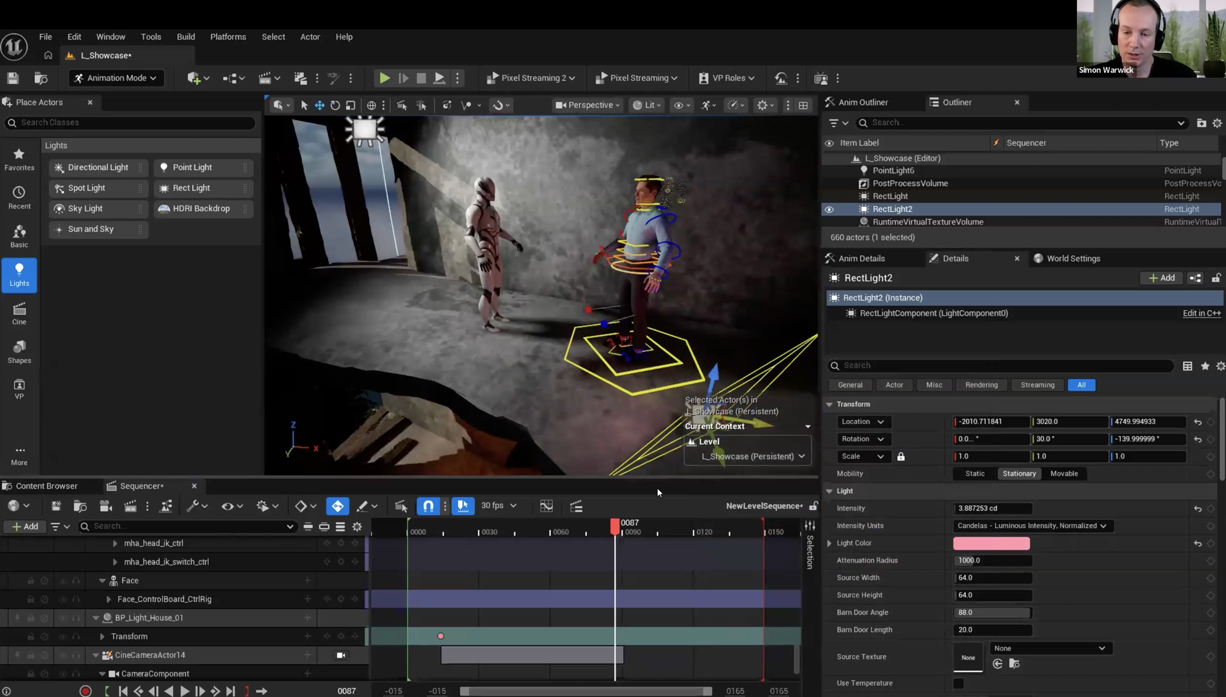
Task: Open the Cine category in Place Actors
Action: click(x=19, y=314)
